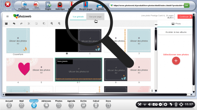
Task: Select the locked black inside-cover page
Action: (67, 41)
